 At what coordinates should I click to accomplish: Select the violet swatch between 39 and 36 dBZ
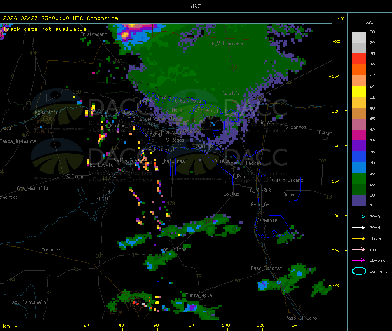(359, 146)
